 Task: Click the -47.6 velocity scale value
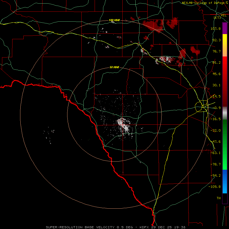pos(216,142)
